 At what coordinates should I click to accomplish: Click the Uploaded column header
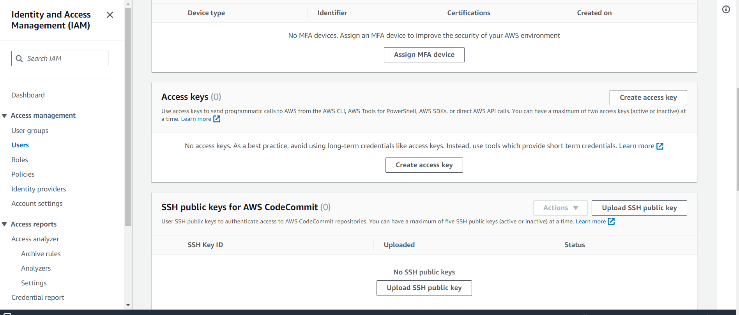point(399,245)
